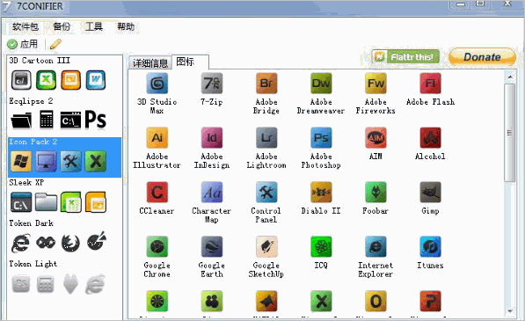
Task: Select the 3D Studio Max icon
Action: [x=157, y=84]
